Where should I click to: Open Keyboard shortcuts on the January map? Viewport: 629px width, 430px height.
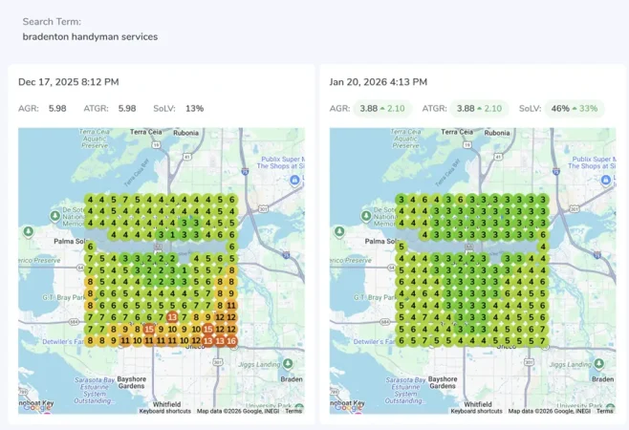coord(476,411)
